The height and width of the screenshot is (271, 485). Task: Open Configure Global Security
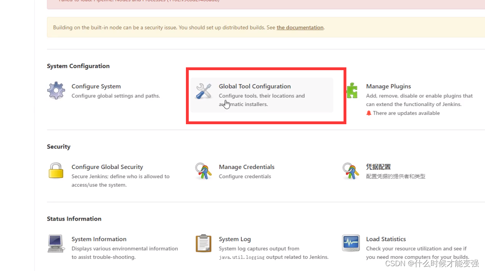pos(107,167)
